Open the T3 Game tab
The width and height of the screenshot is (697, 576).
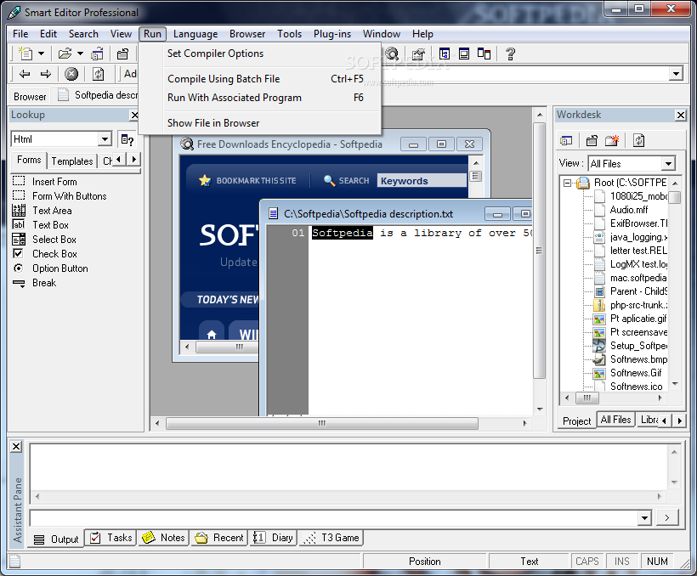click(x=331, y=538)
